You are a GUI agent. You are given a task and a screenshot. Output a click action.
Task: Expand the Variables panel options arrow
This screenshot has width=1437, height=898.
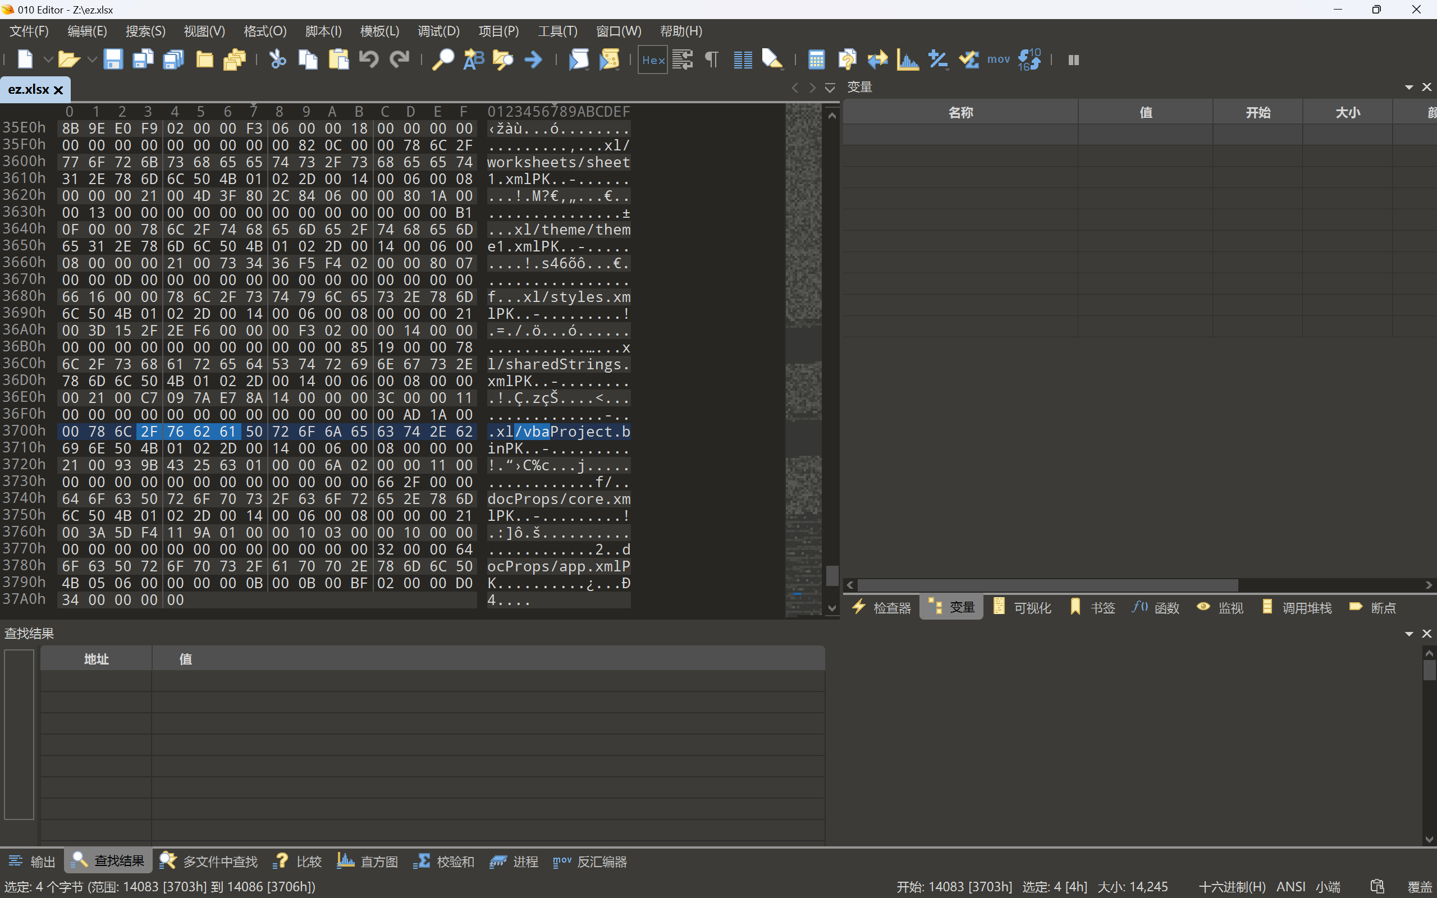tap(1409, 88)
